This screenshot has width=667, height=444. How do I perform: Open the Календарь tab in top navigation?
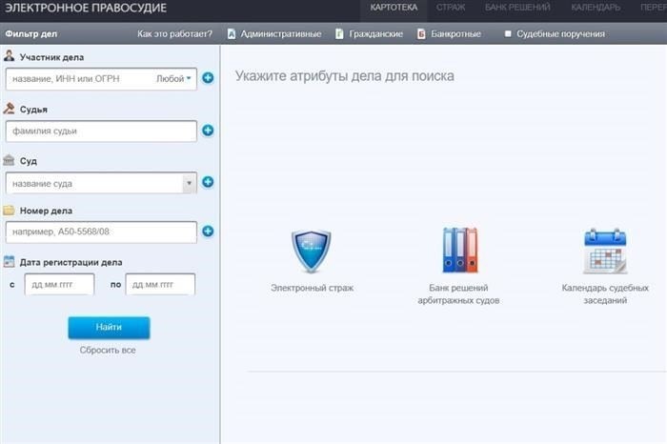tap(596, 8)
